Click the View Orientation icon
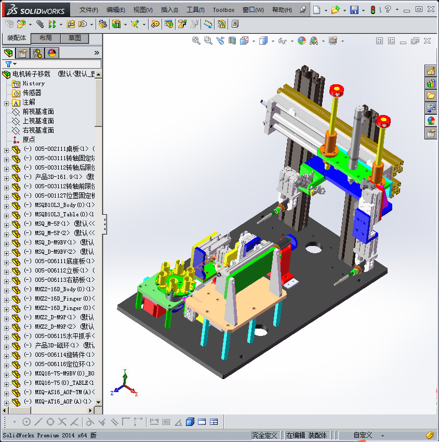The height and width of the screenshot is (442, 439). point(244,41)
